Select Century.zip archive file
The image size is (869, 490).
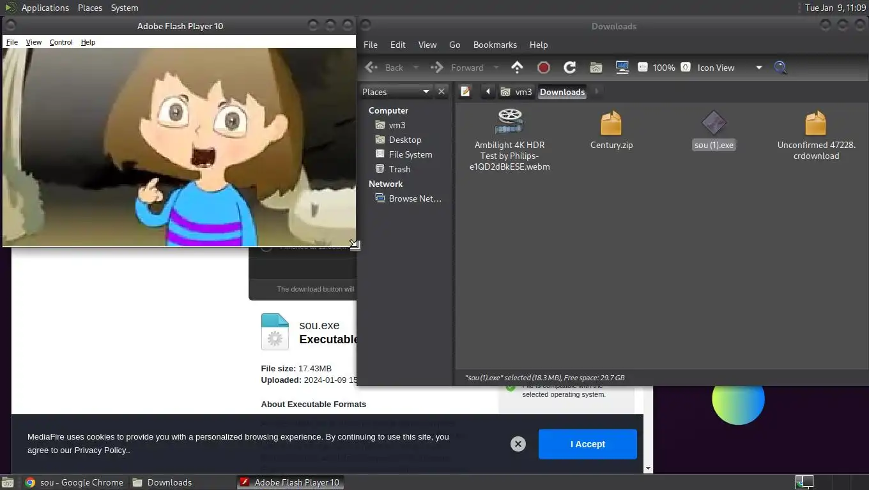611,131
